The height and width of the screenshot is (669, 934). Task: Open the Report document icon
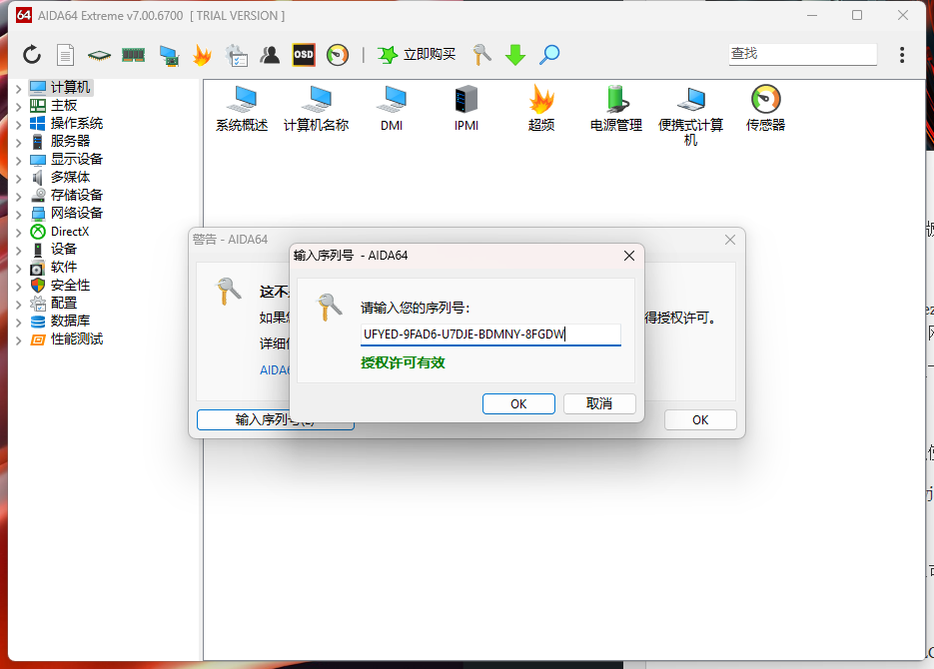point(66,55)
